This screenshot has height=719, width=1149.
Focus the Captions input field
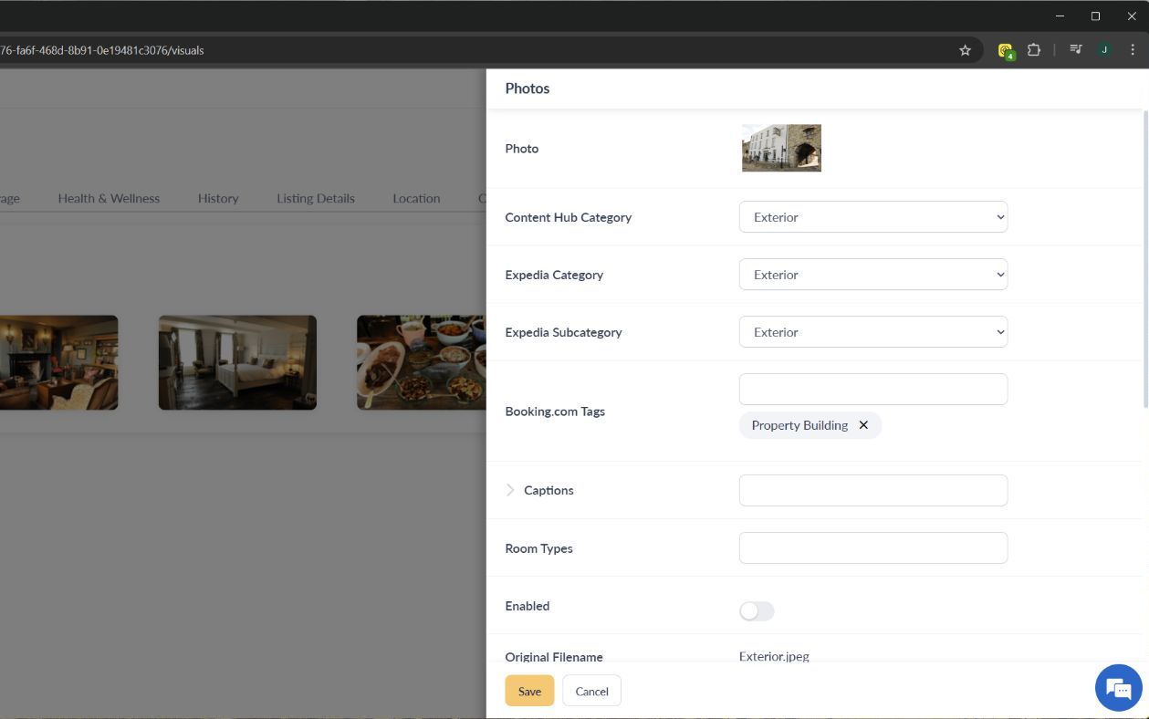[873, 490]
